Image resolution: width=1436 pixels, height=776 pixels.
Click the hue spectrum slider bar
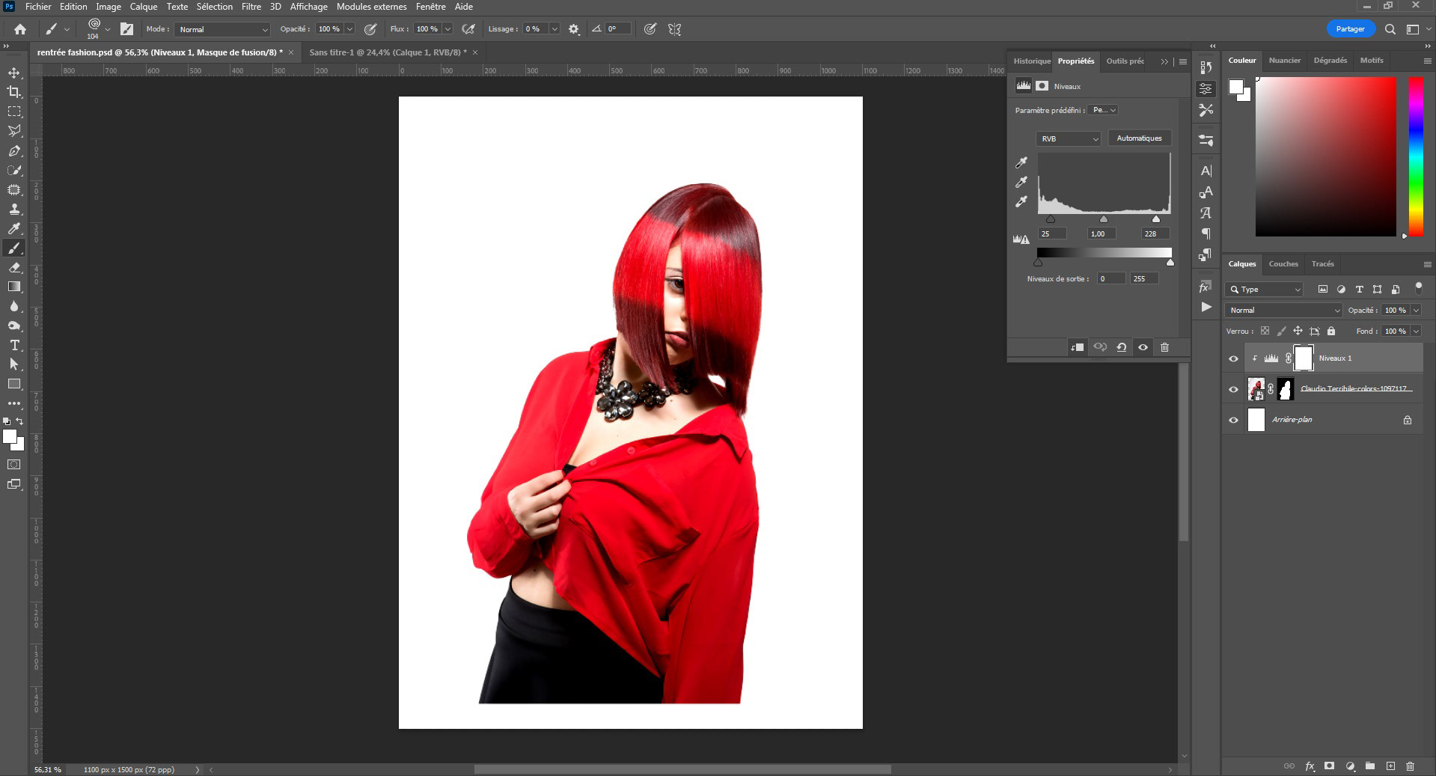click(1416, 156)
